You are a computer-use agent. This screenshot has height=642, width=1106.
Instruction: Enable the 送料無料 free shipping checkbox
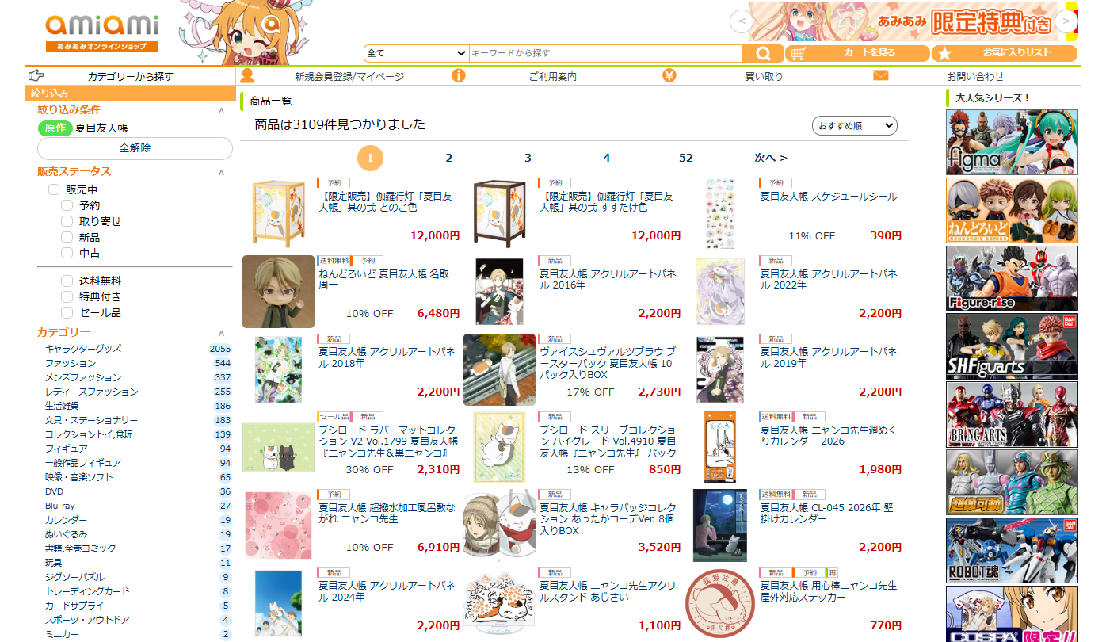tap(67, 281)
